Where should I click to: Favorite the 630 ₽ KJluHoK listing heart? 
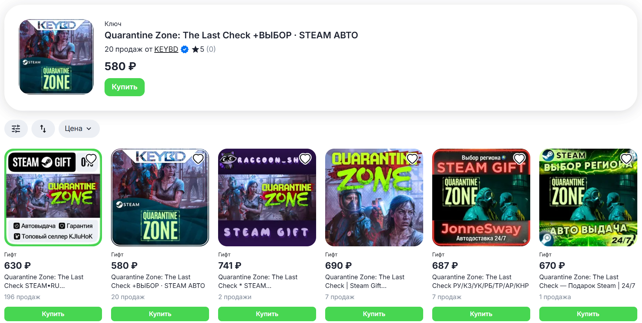[91, 159]
